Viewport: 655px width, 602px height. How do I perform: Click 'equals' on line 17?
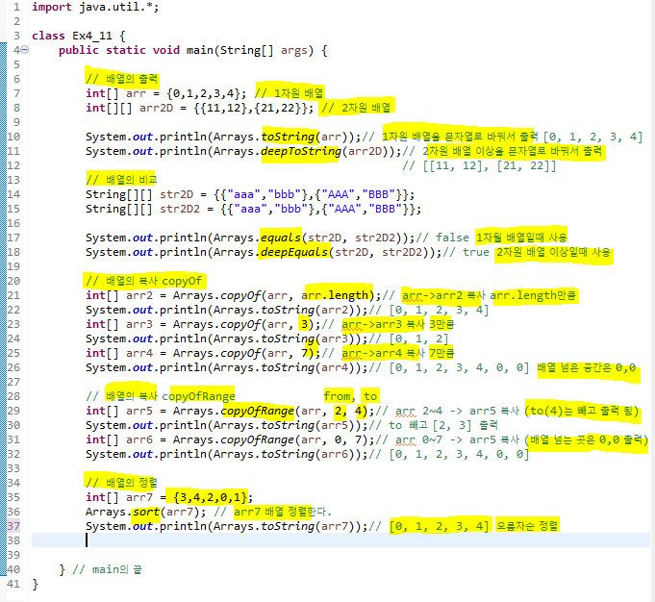point(281,238)
